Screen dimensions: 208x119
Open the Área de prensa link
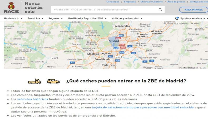point(176,2)
